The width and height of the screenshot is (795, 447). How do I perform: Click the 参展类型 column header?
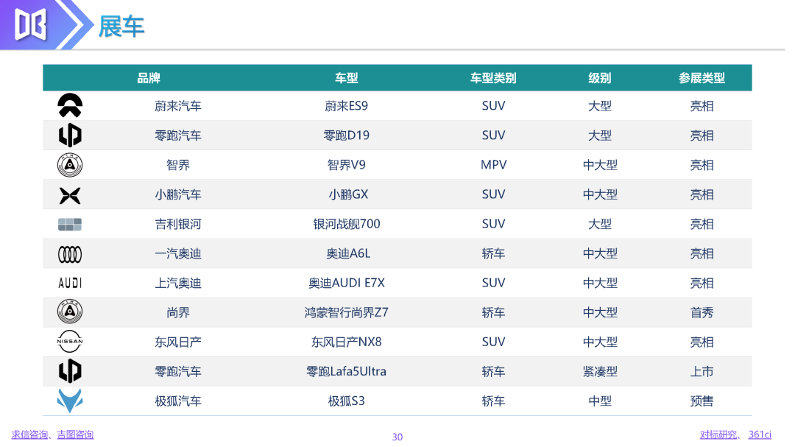click(x=702, y=78)
